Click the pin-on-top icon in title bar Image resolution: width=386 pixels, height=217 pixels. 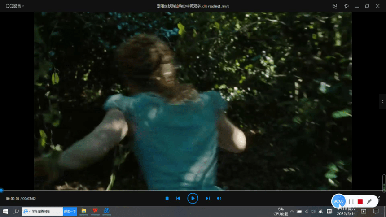click(347, 6)
